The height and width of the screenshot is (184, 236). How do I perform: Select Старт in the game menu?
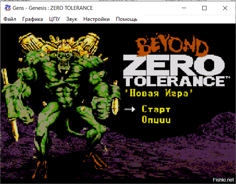pos(156,109)
